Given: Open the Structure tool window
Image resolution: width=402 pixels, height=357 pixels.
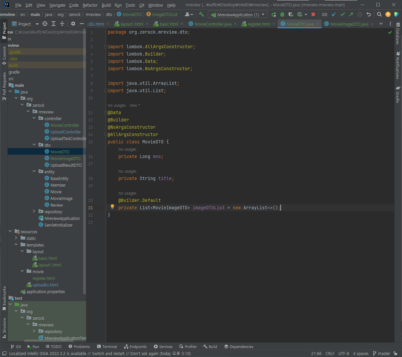Looking at the screenshot, I should point(4,328).
